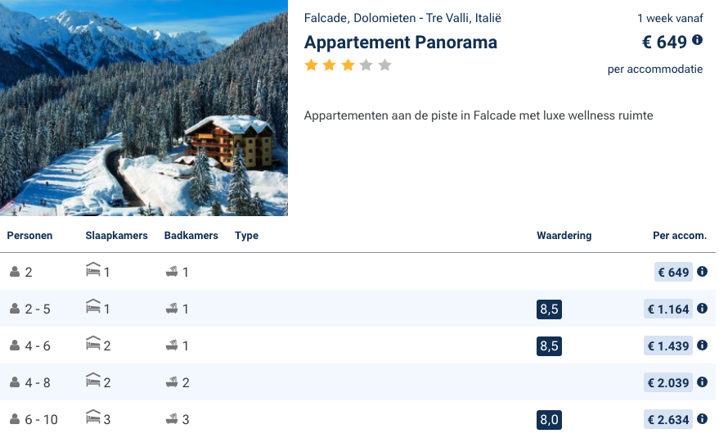Click info icon next to header price € 649
The width and height of the screenshot is (719, 438).
698,39
